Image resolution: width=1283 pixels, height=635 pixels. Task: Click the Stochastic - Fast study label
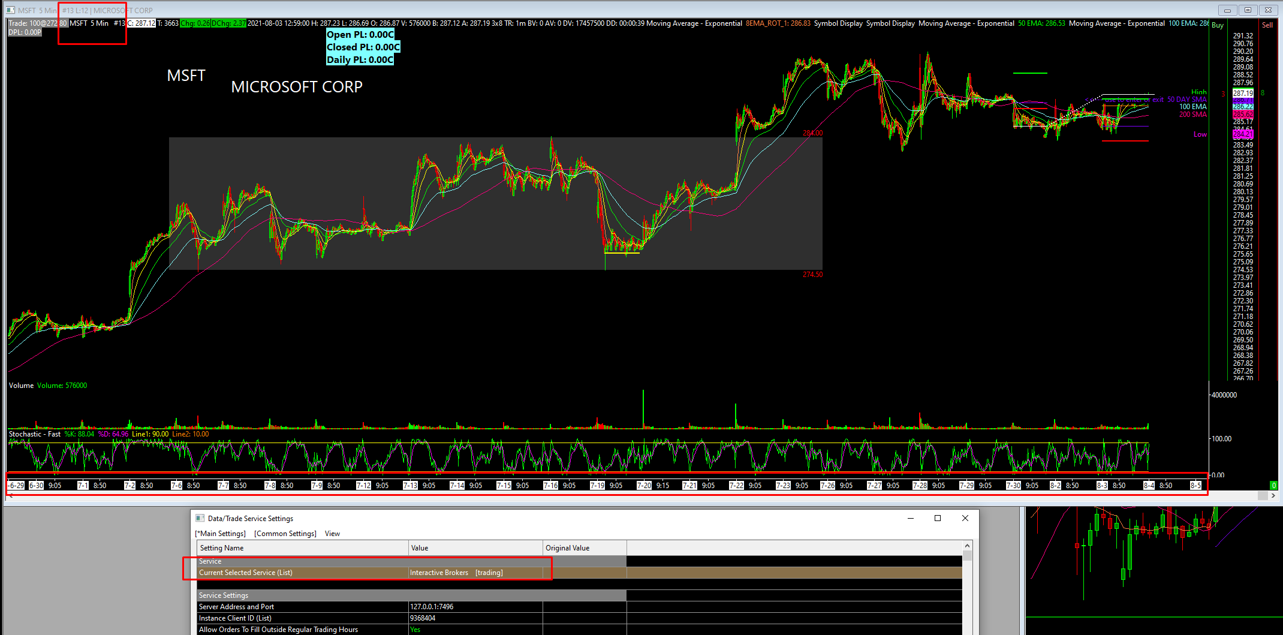[x=35, y=434]
